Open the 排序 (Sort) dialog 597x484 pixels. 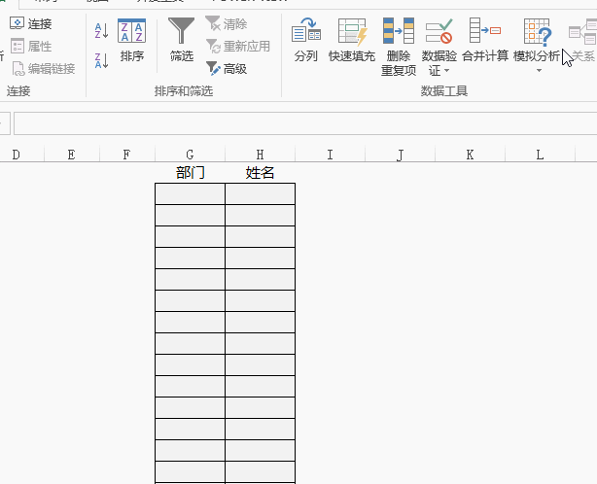coord(132,41)
